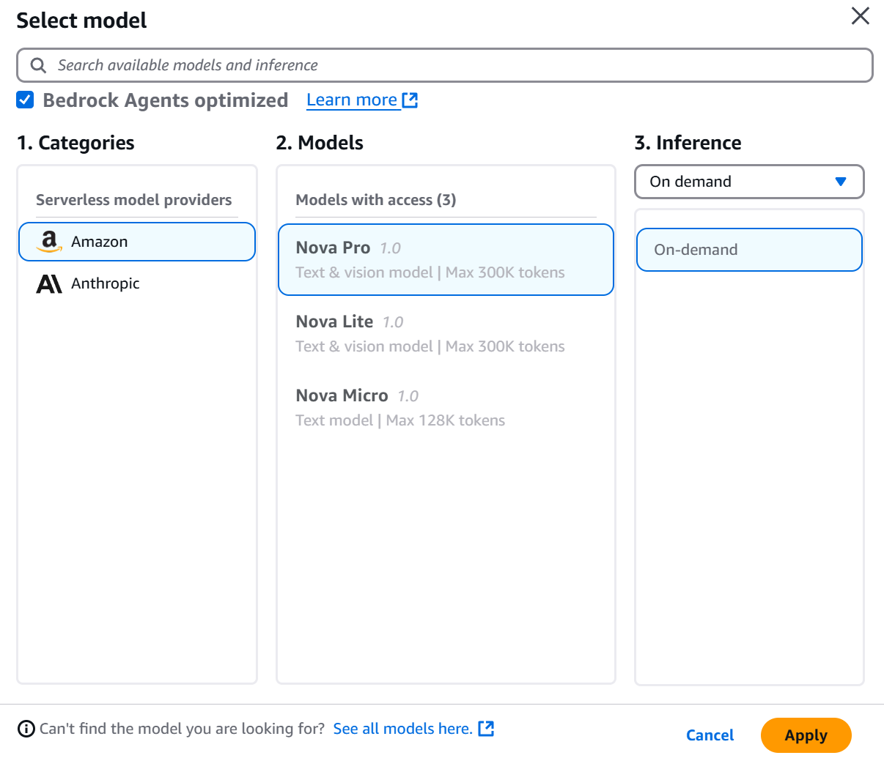This screenshot has width=884, height=758.
Task: Open the On demand inference dropdown
Action: pos(748,182)
